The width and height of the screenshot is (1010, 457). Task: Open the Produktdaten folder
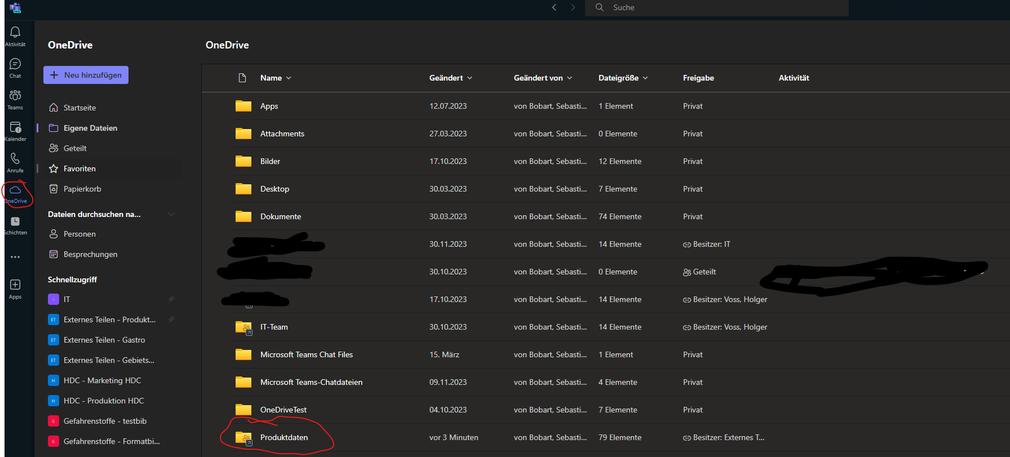[284, 438]
